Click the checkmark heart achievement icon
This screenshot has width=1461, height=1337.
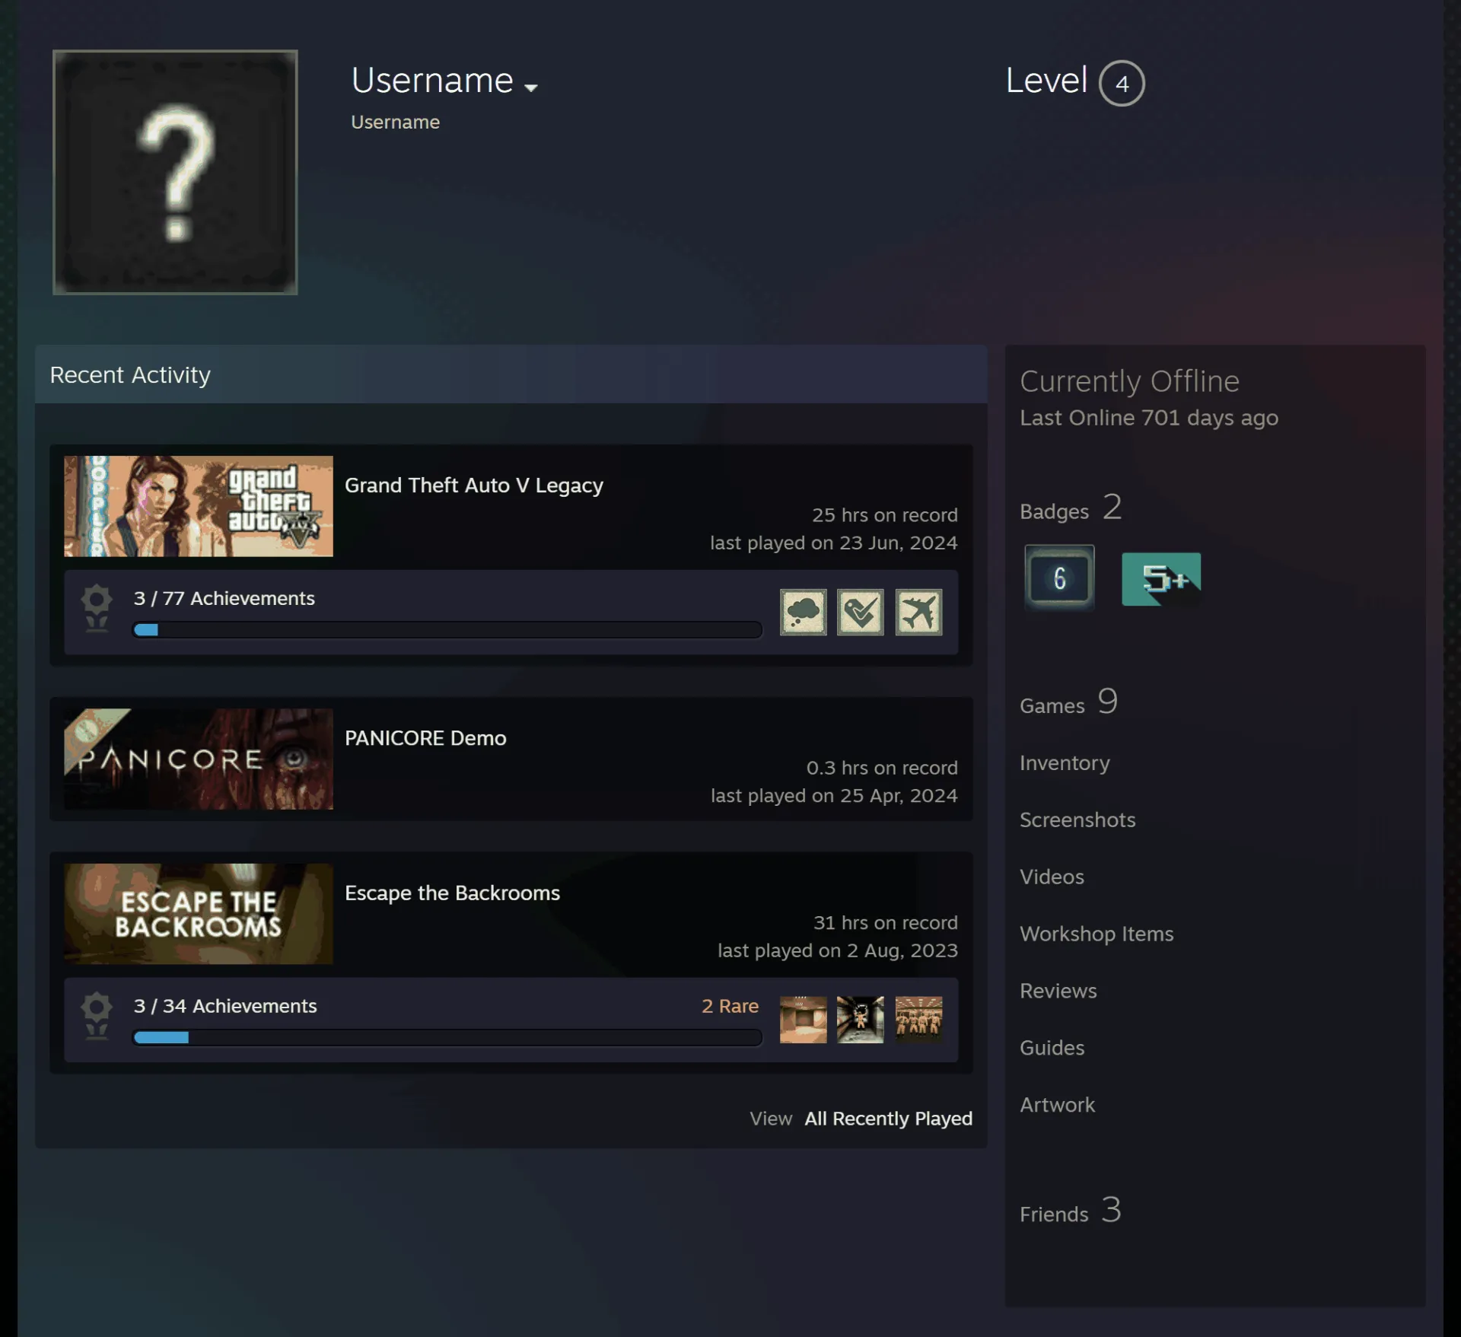click(861, 612)
